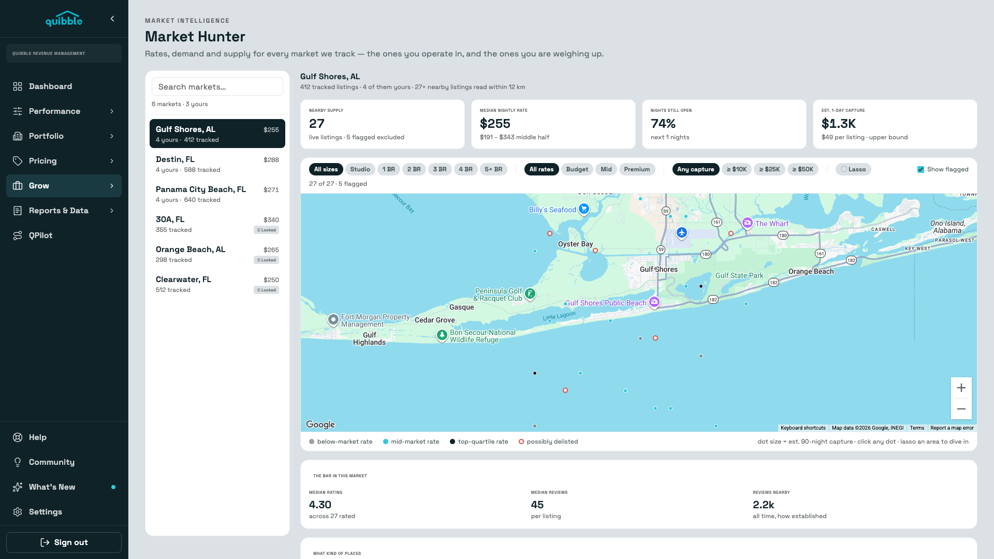The height and width of the screenshot is (559, 994).
Task: Click the Pricing tag icon
Action: 18,161
